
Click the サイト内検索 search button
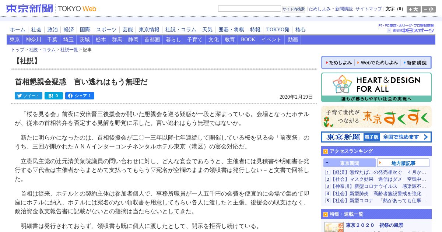point(294,9)
